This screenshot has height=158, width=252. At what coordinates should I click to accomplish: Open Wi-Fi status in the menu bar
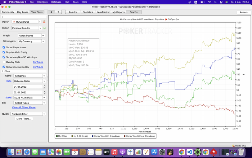(x=210, y=2)
